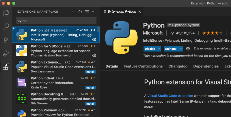Uninstall the Python extension
This screenshot has height=117, width=231.
171,49
